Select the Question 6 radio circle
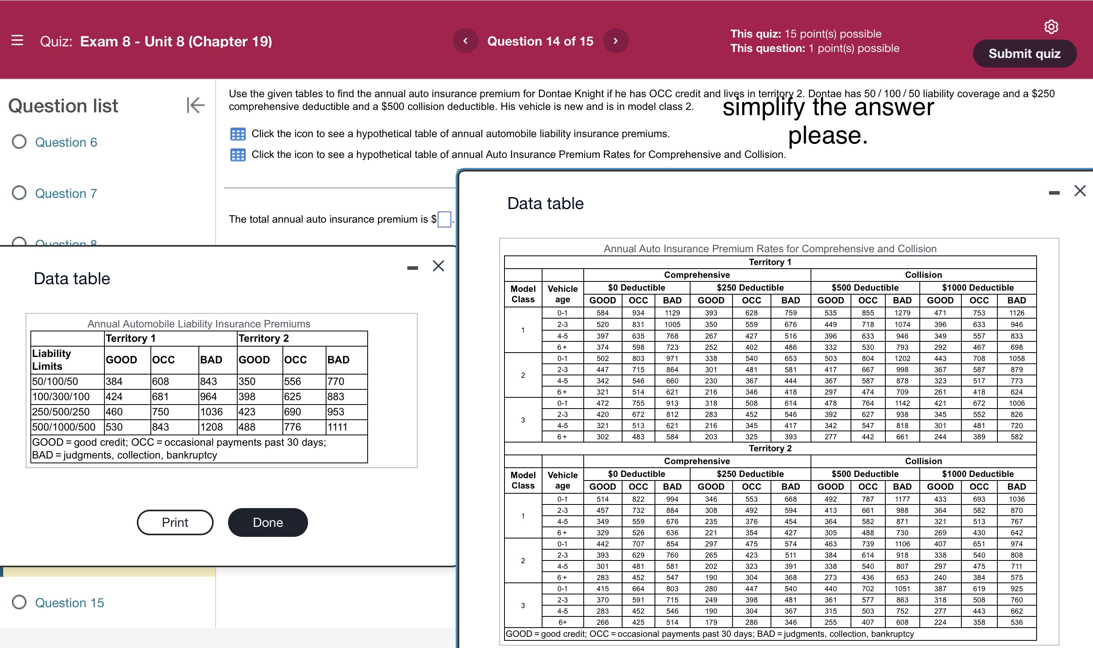1093x648 pixels. click(19, 142)
